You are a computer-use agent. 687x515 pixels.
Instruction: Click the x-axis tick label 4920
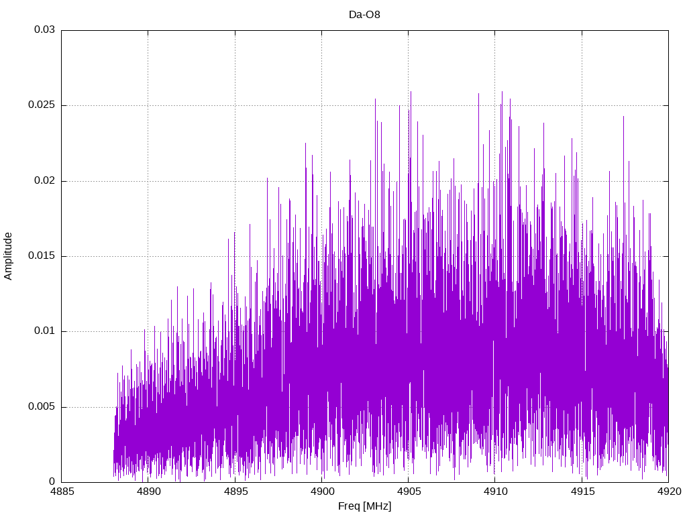(669, 492)
